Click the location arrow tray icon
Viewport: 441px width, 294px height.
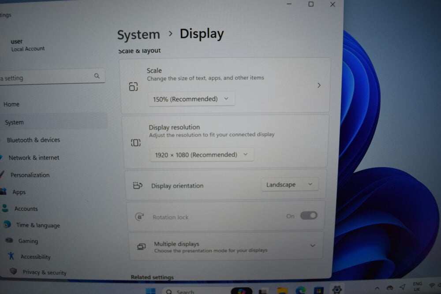click(x=403, y=287)
